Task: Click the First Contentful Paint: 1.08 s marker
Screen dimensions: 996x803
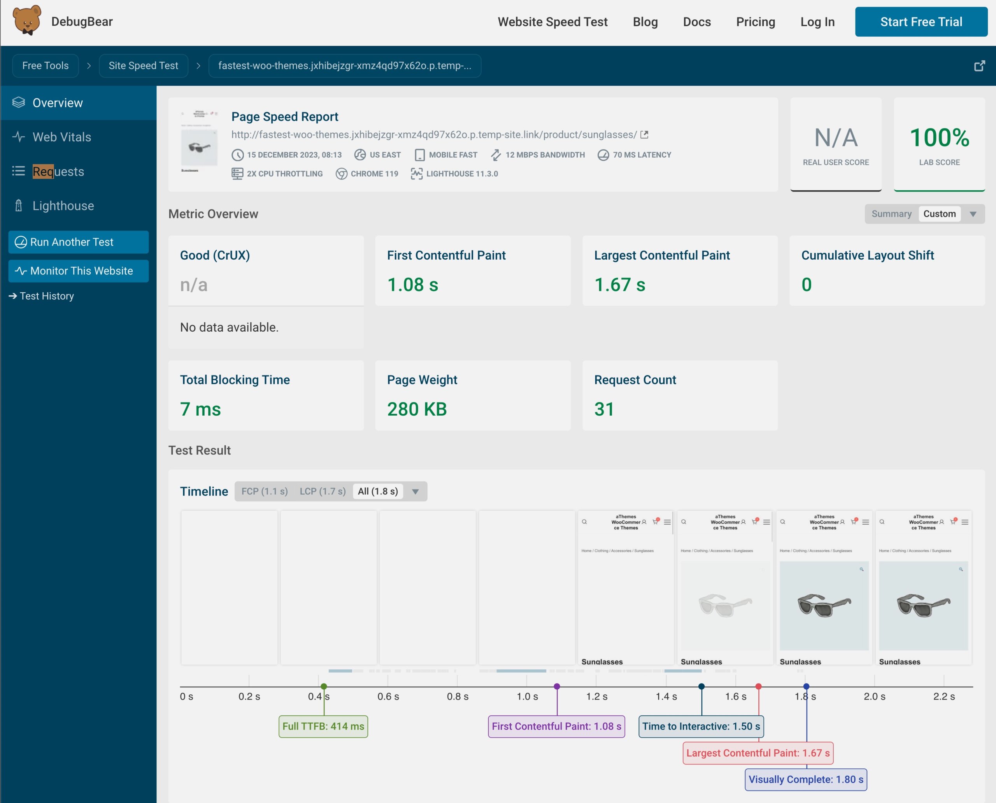Action: [556, 726]
